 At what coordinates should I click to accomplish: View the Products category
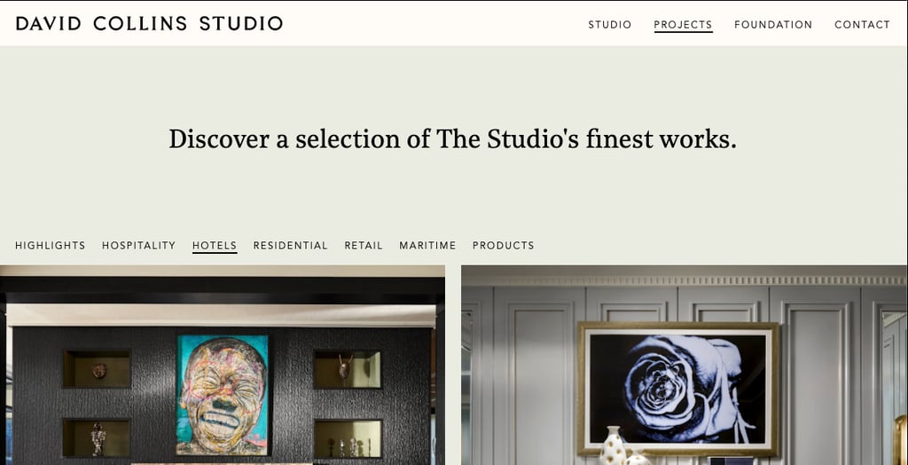504,245
